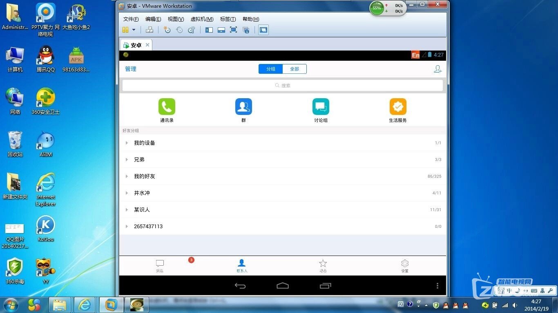Viewport: 558px width, 313px height.
Task: Open the 动态 star icon at bottom
Action: (x=323, y=264)
